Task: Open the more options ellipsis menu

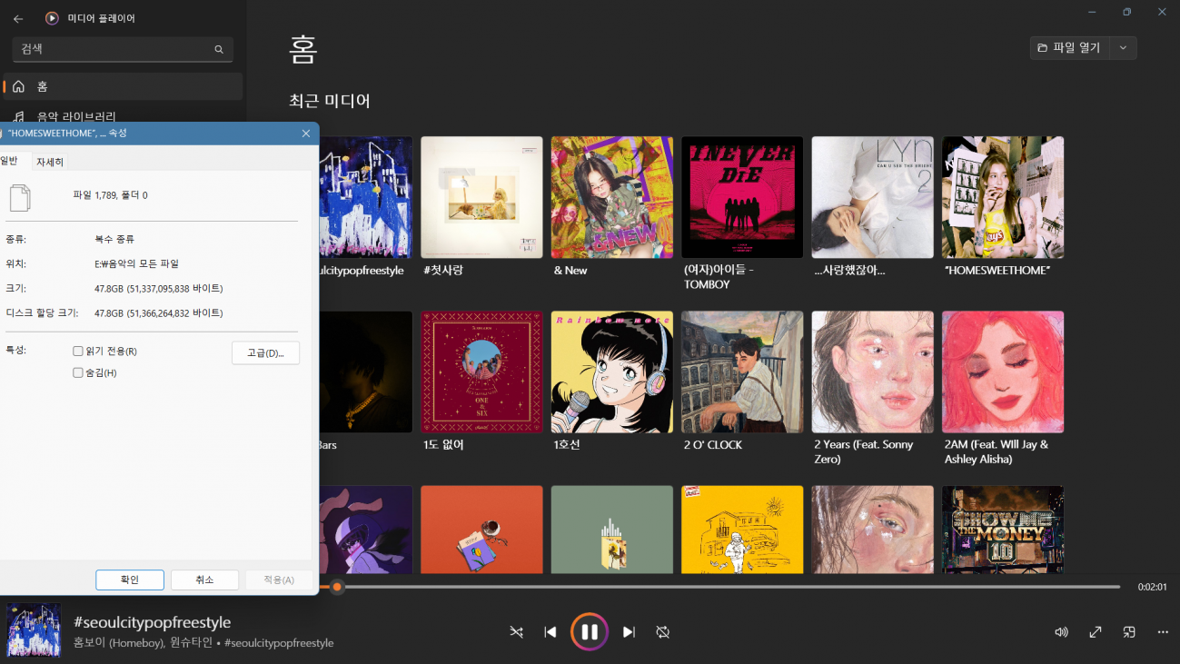Action: click(x=1163, y=632)
